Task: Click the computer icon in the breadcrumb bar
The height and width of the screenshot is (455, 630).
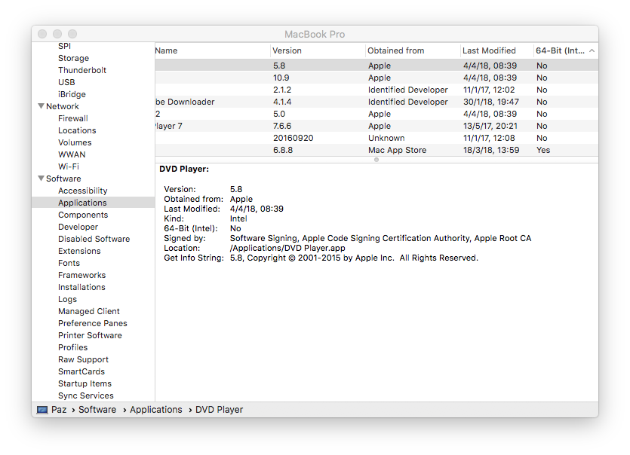Action: 41,409
